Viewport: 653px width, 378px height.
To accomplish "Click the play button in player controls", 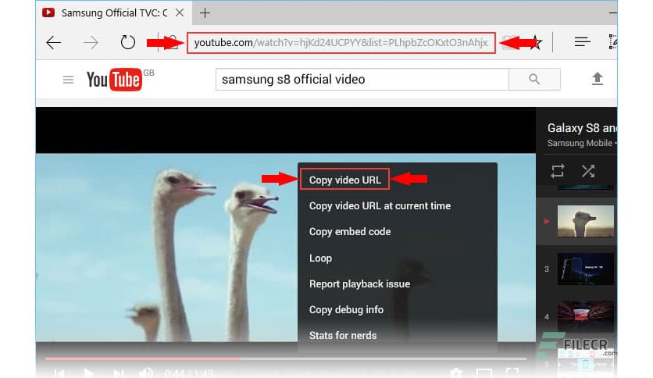I will click(x=88, y=373).
